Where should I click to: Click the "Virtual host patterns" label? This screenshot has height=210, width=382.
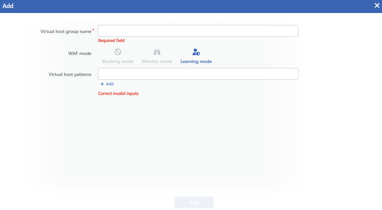70,74
